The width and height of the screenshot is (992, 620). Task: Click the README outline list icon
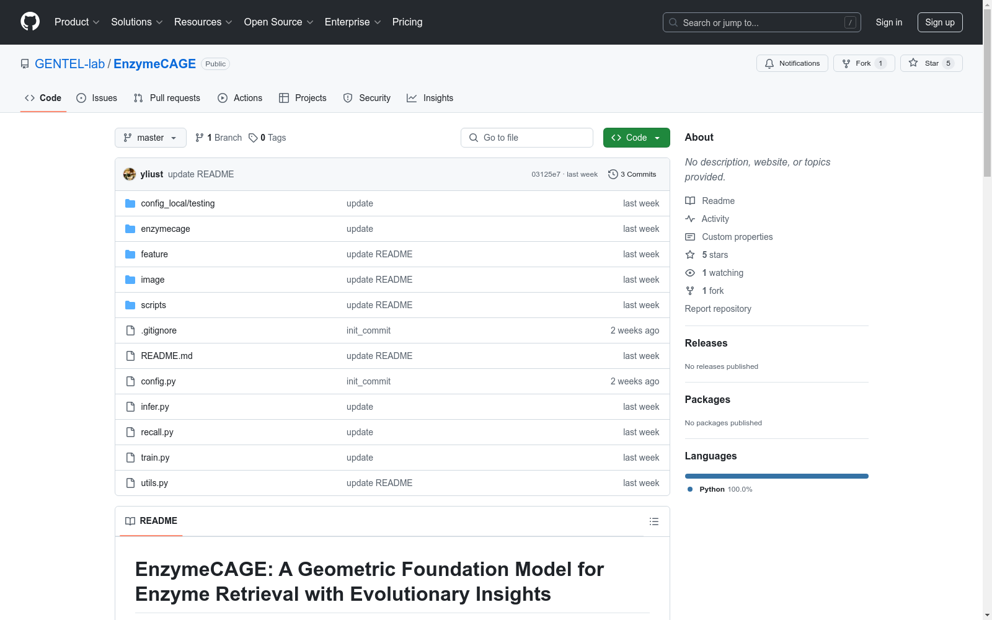coord(654,521)
